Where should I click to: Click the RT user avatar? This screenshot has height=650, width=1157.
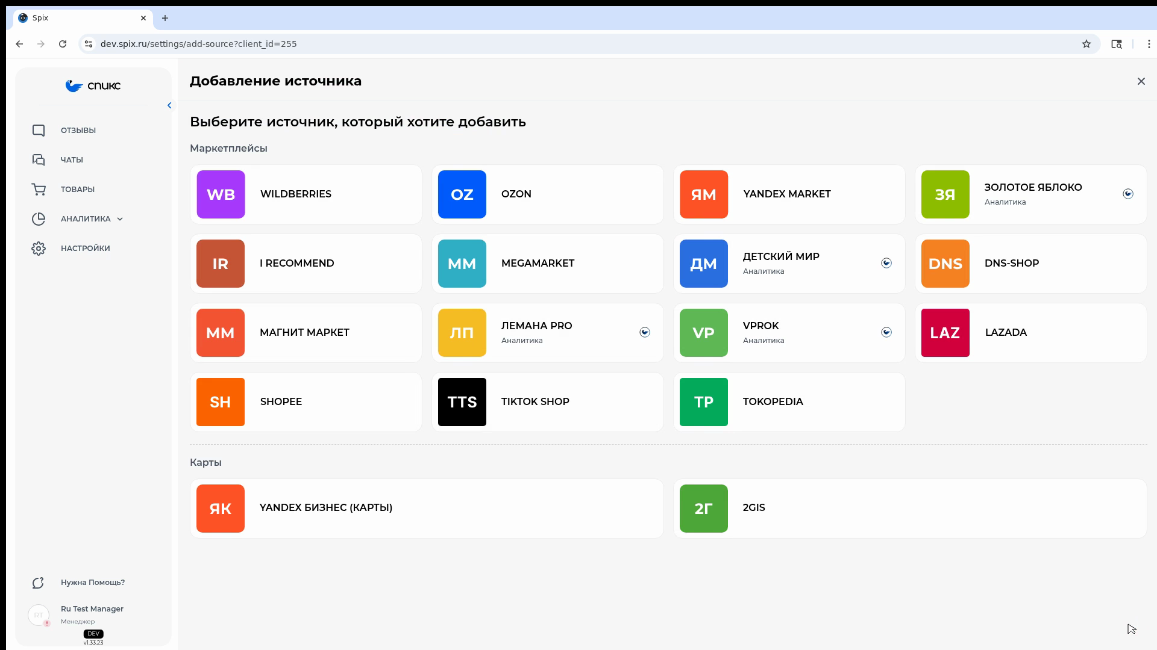[x=39, y=615]
